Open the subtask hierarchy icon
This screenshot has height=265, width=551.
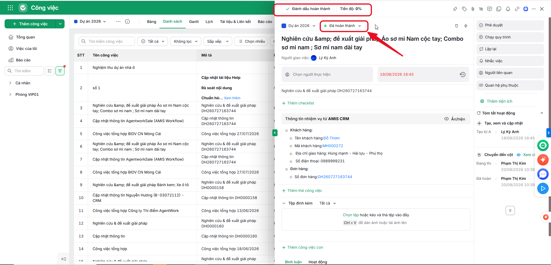click(481, 9)
